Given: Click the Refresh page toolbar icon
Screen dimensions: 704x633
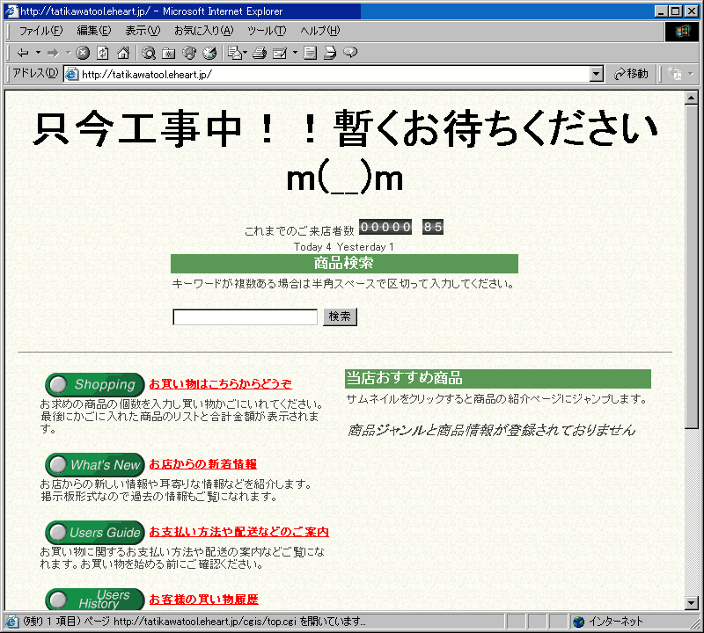Looking at the screenshot, I should [x=103, y=53].
